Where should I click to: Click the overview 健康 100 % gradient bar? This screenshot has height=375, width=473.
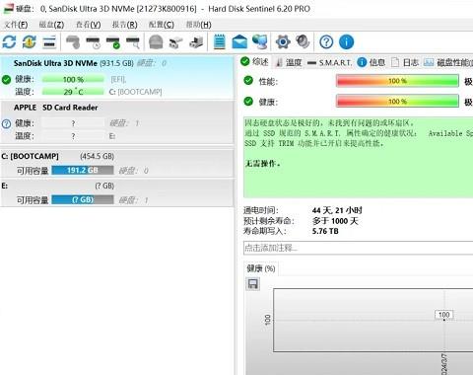click(397, 101)
